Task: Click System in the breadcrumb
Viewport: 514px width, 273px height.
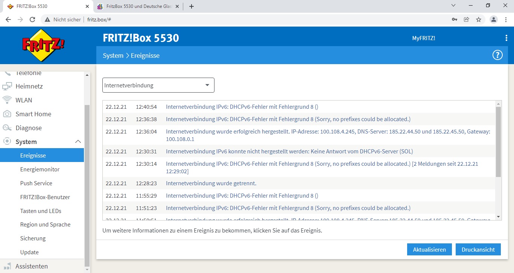Action: pyautogui.click(x=113, y=55)
